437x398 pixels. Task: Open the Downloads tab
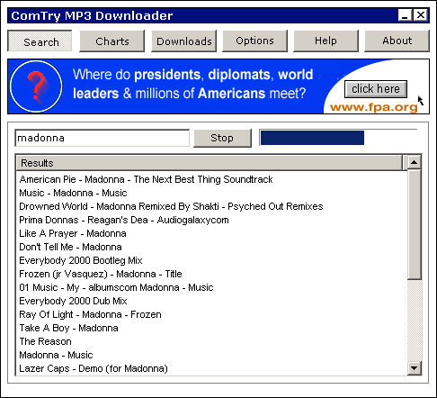(x=183, y=41)
